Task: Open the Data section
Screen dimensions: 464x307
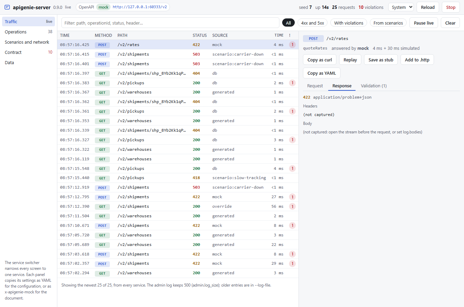Action: [28, 62]
